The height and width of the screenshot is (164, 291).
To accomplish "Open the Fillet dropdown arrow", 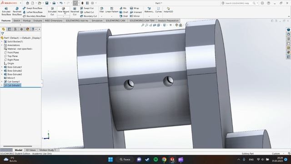I will click(101, 16).
